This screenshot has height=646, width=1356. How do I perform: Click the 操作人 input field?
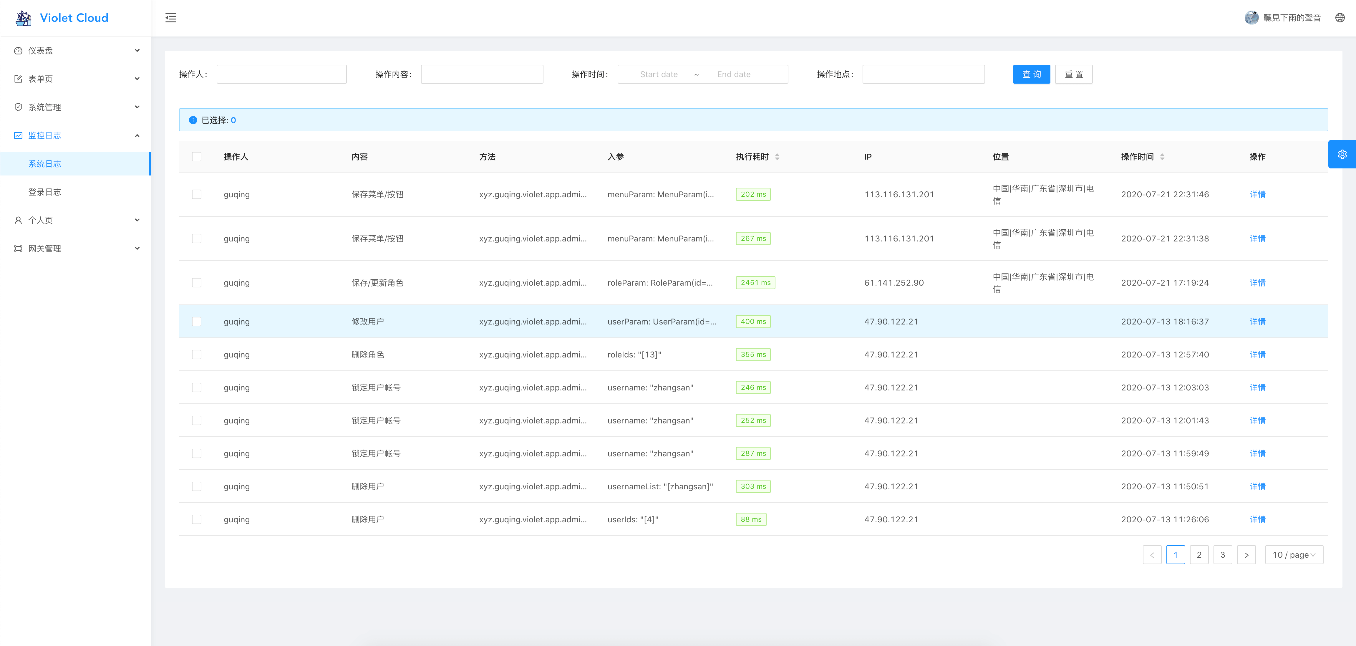[x=281, y=74]
